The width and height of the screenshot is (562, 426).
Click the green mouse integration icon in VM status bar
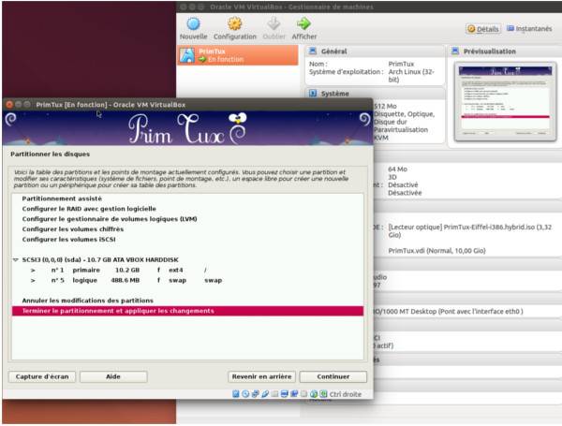[x=314, y=394]
